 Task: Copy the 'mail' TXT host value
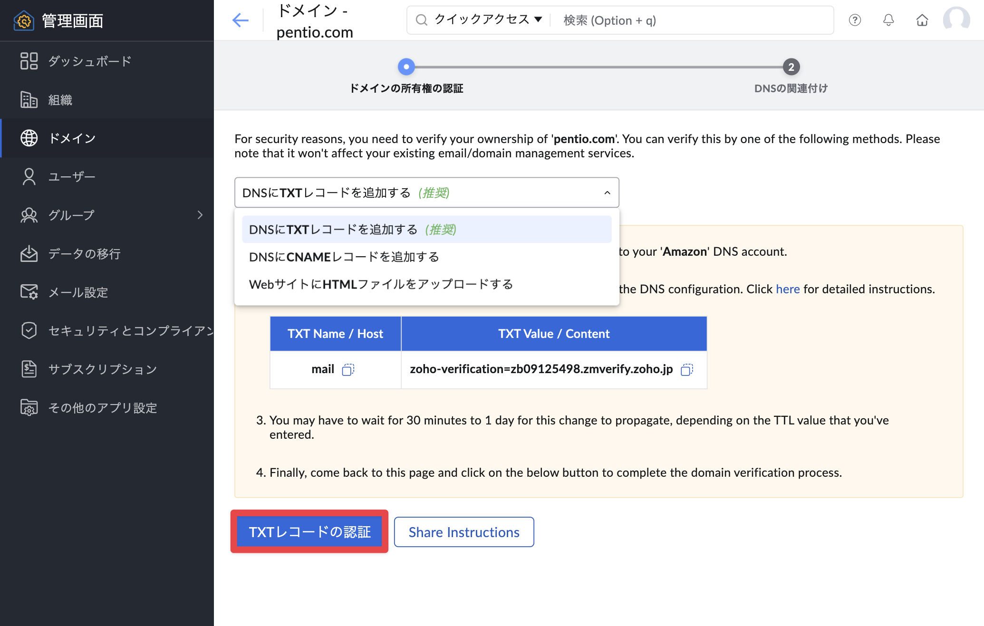[x=348, y=369]
